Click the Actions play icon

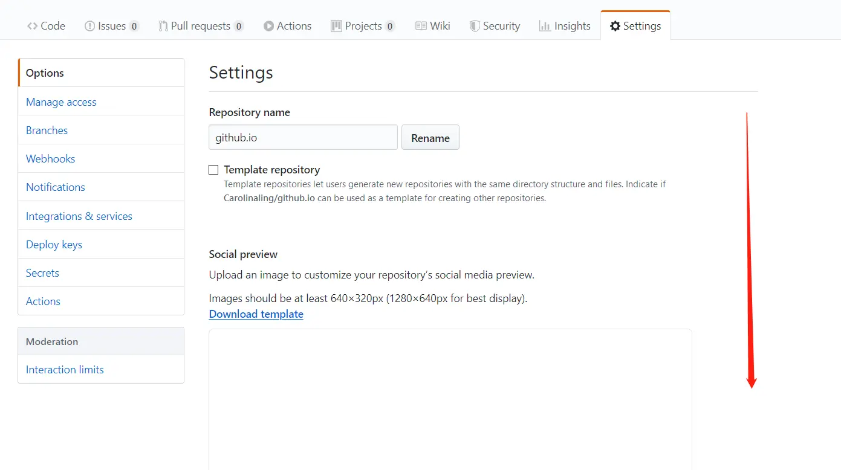pyautogui.click(x=268, y=26)
